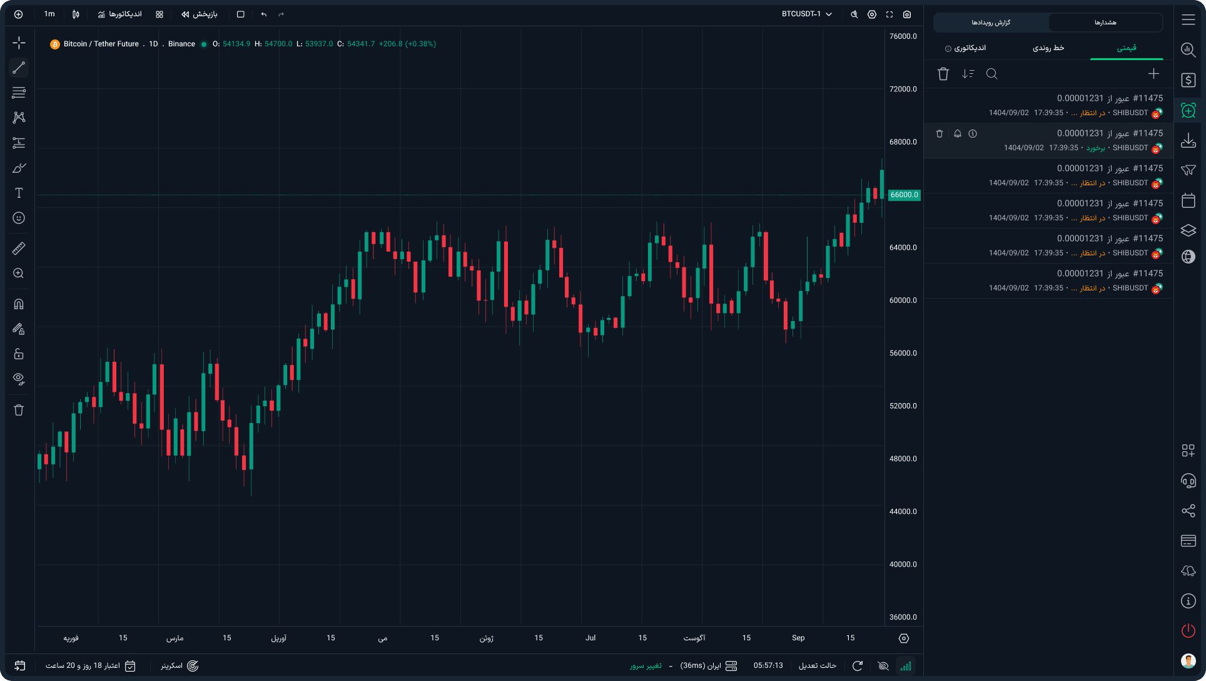Image resolution: width=1206 pixels, height=681 pixels.
Task: Start بازپخش replay mode
Action: [200, 14]
